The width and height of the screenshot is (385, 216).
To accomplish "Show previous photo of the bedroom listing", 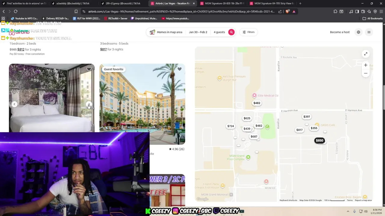I will 14,104.
